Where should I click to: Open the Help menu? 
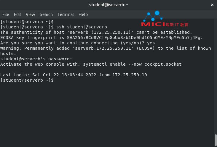[83, 14]
